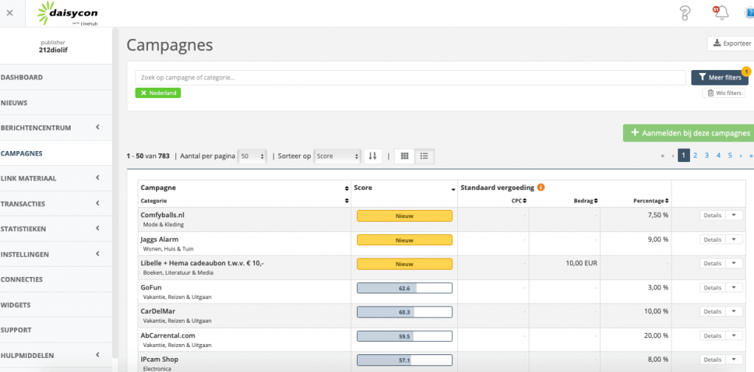Open Details for GoFun
Screen dimensions: 754x372
click(712, 288)
